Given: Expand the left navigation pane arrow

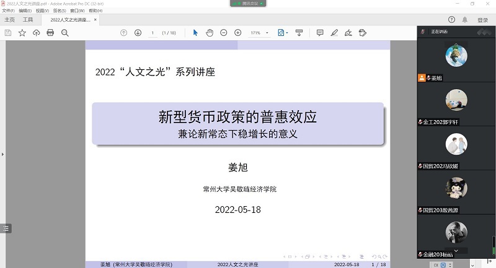Looking at the screenshot, I should (x=2, y=154).
